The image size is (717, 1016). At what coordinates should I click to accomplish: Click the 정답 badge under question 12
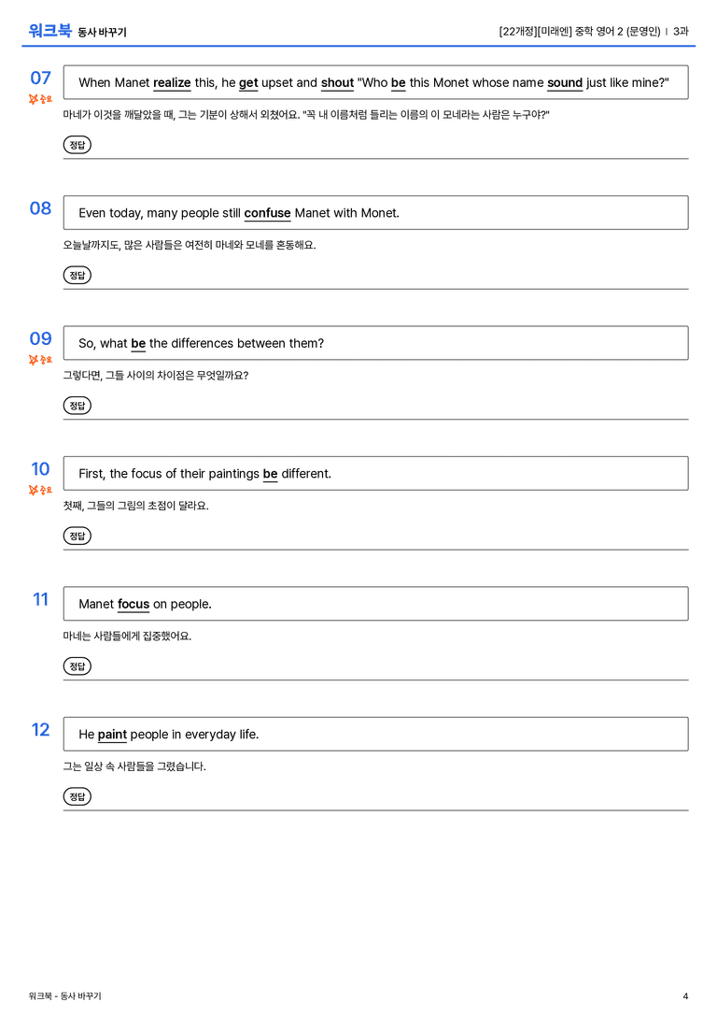click(77, 795)
